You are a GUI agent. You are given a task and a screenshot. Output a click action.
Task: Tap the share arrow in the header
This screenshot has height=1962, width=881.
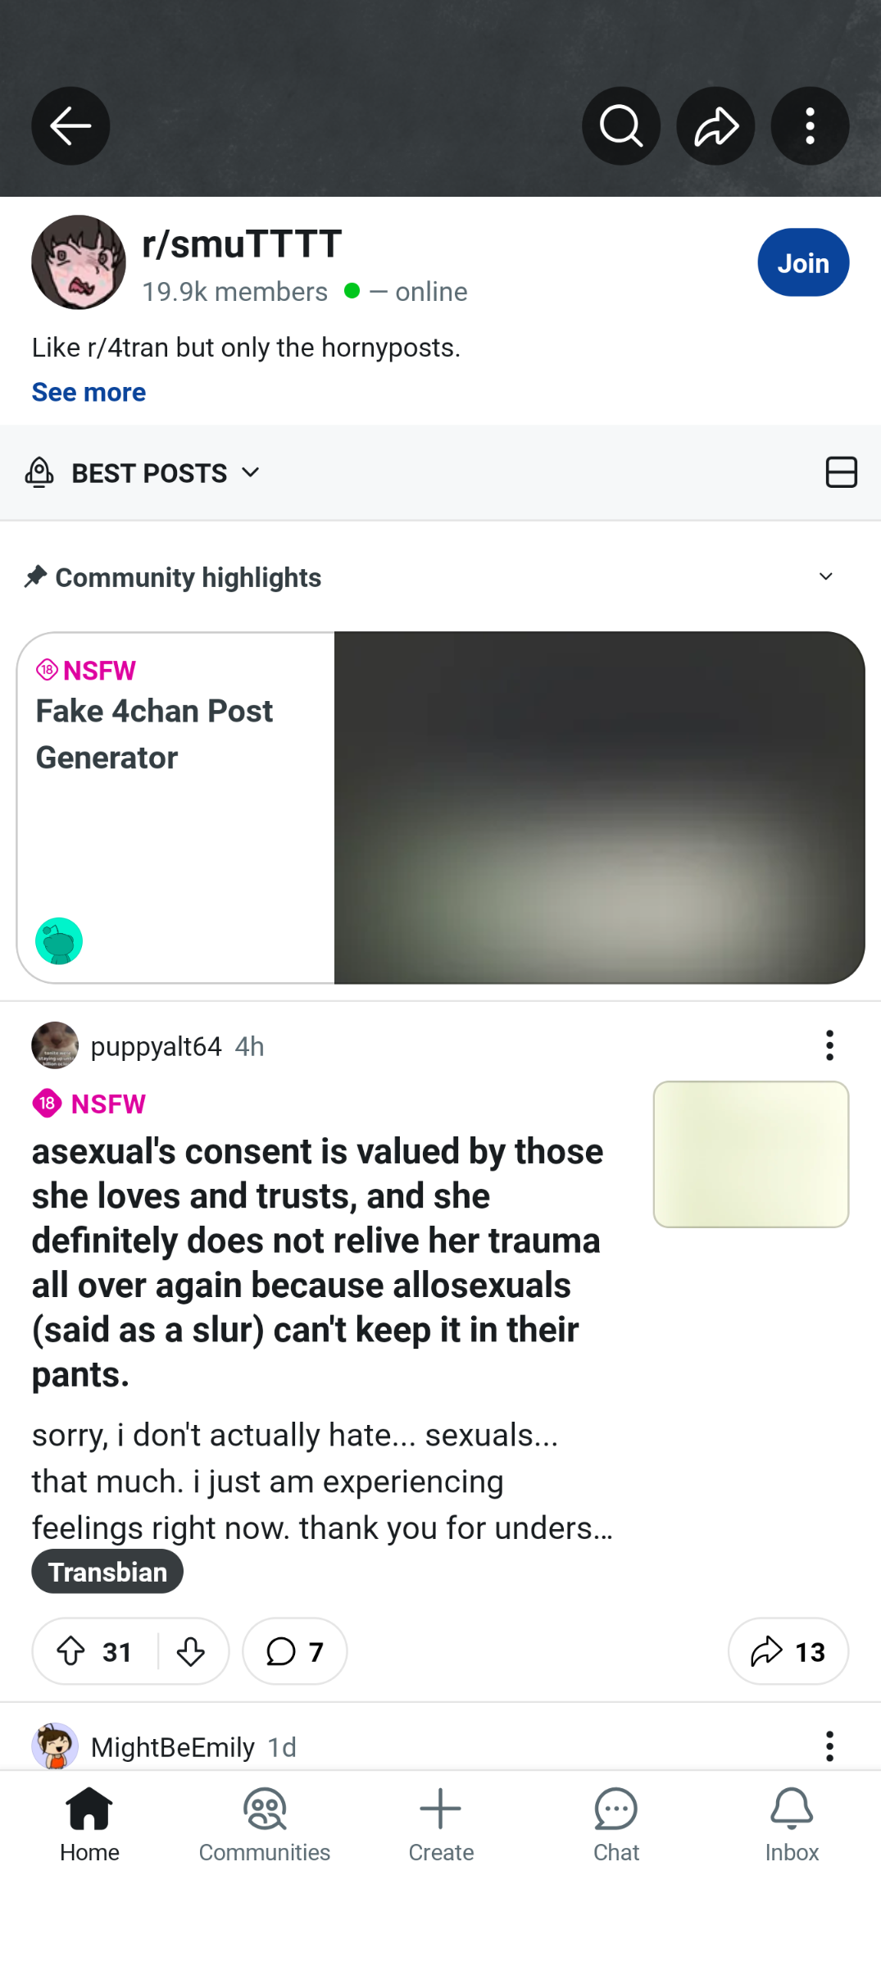coord(715,126)
